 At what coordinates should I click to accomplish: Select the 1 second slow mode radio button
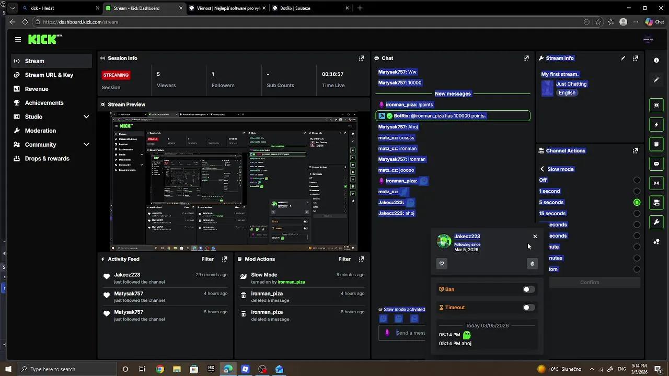click(x=637, y=191)
